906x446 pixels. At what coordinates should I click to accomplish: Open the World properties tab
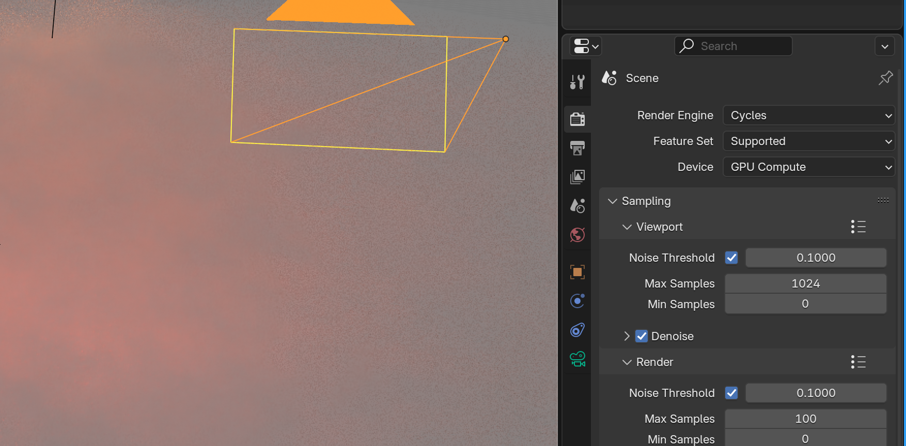click(x=577, y=235)
